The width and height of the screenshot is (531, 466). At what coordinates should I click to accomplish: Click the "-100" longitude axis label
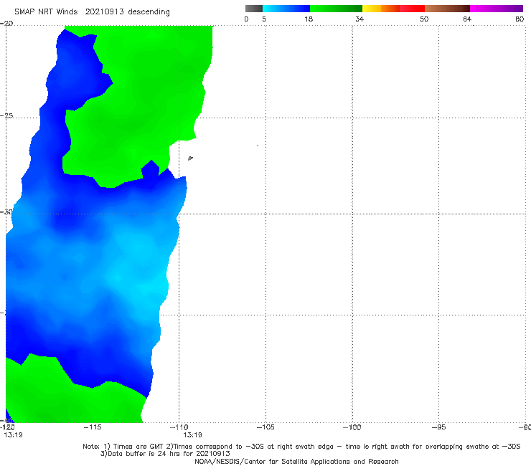[352, 427]
